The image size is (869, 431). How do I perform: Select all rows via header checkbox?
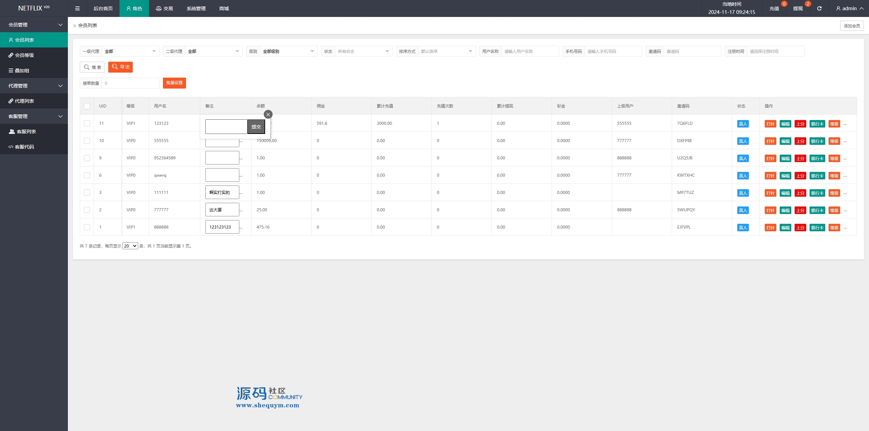point(87,106)
